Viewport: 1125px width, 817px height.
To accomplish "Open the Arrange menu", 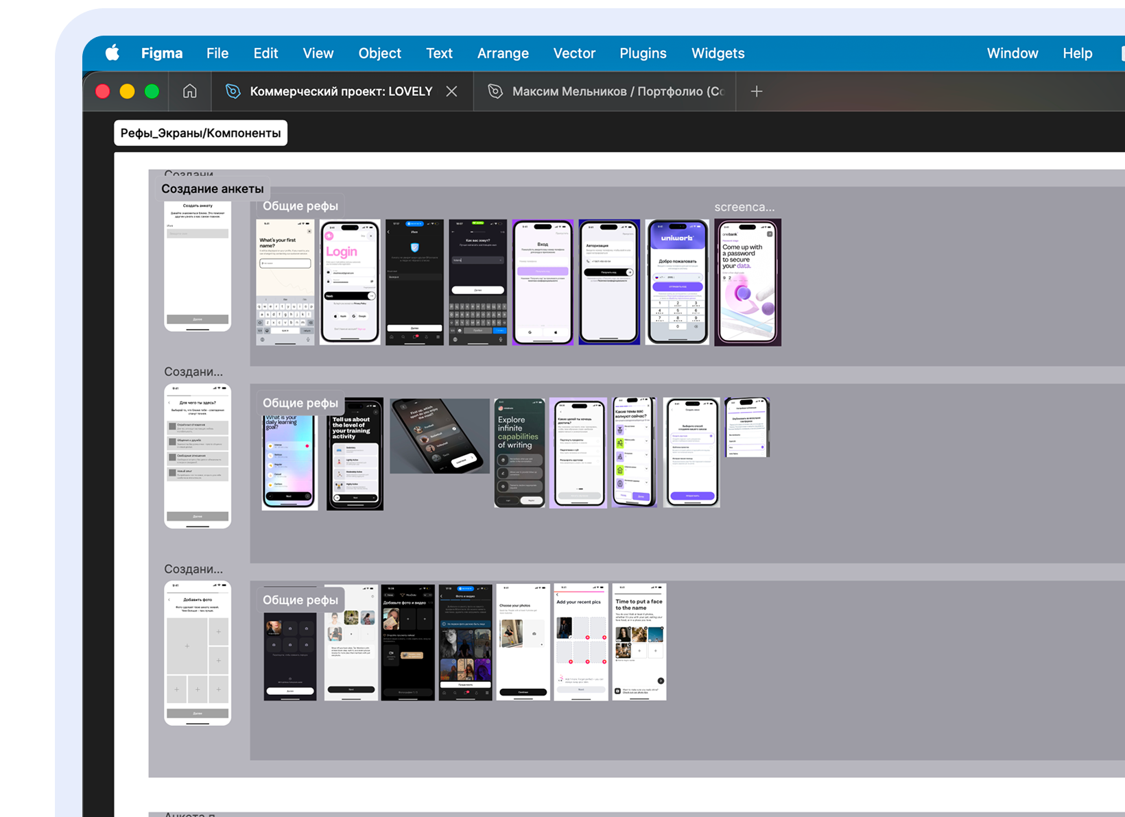I will click(503, 53).
